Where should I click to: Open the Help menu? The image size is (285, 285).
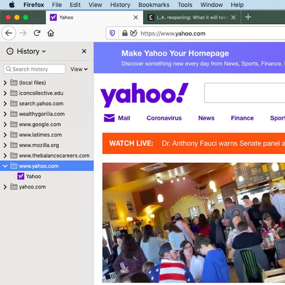coord(237,5)
